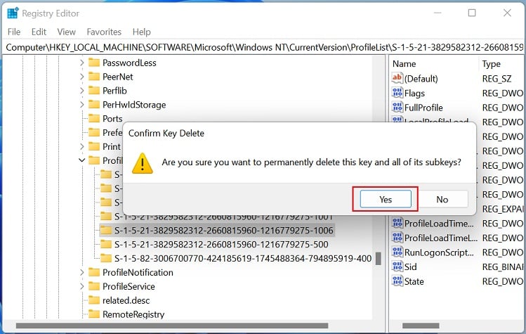Select the ProfileService folder icon
Screen dimensions: 526x334
pos(94,286)
